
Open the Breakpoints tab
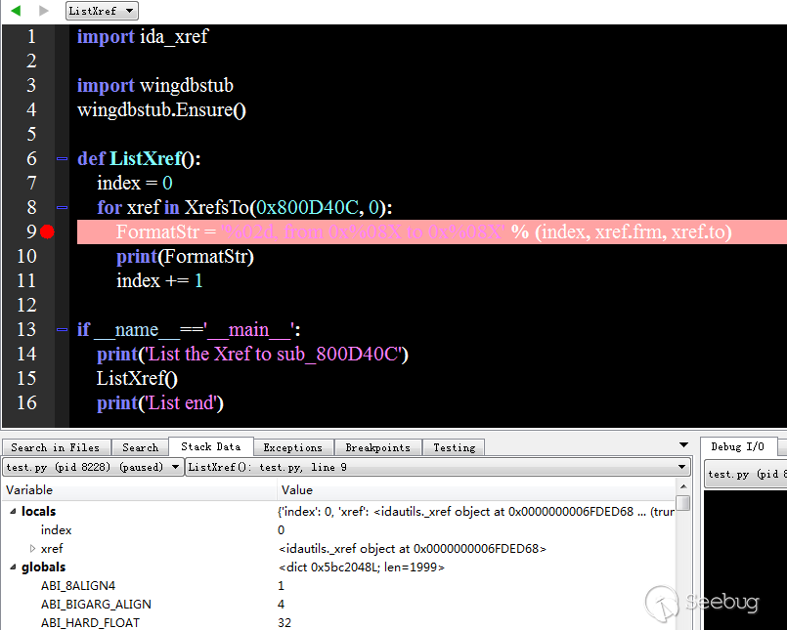pos(377,447)
